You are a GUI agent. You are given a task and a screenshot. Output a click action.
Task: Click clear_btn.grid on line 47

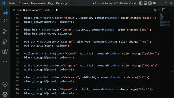pyautogui.click(x=35, y=81)
